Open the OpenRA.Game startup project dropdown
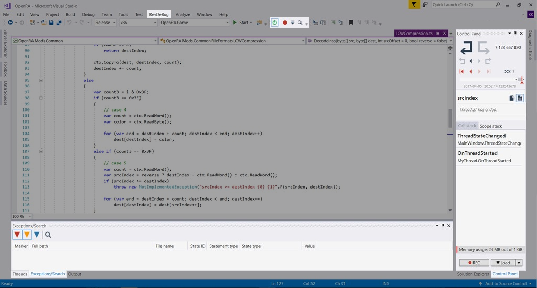Viewport: 537px width, 288px height. pos(194,23)
